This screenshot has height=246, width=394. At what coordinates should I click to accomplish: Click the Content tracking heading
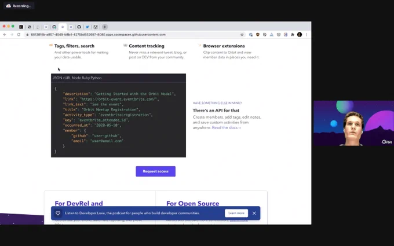tap(147, 46)
